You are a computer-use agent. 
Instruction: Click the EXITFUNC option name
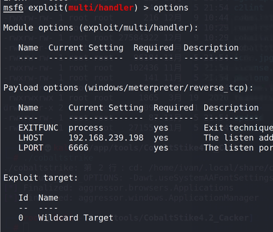pos(38,128)
